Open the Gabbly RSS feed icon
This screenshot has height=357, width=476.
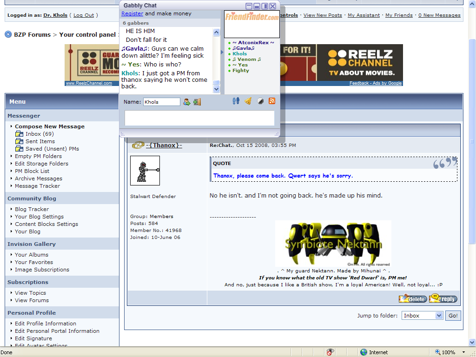pos(272,101)
